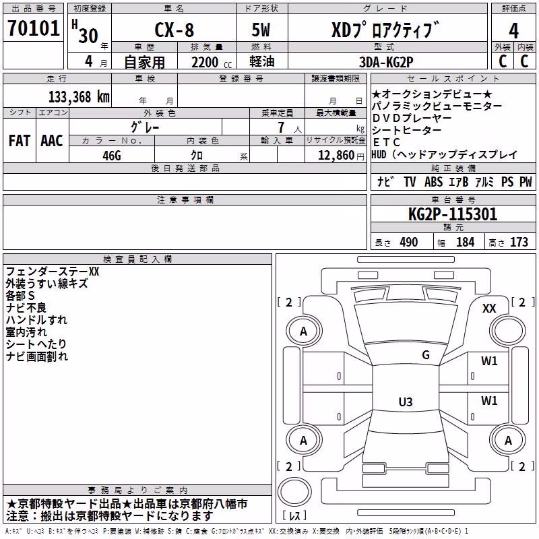Click the car name "CX-8"
The width and height of the screenshot is (539, 539).
tap(175, 30)
